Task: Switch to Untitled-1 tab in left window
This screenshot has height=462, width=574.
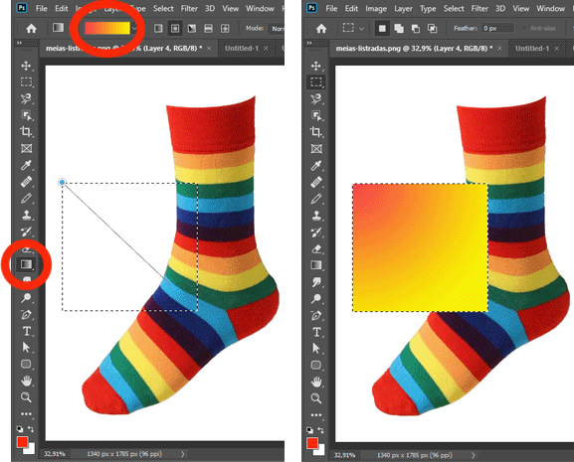Action: pos(242,49)
